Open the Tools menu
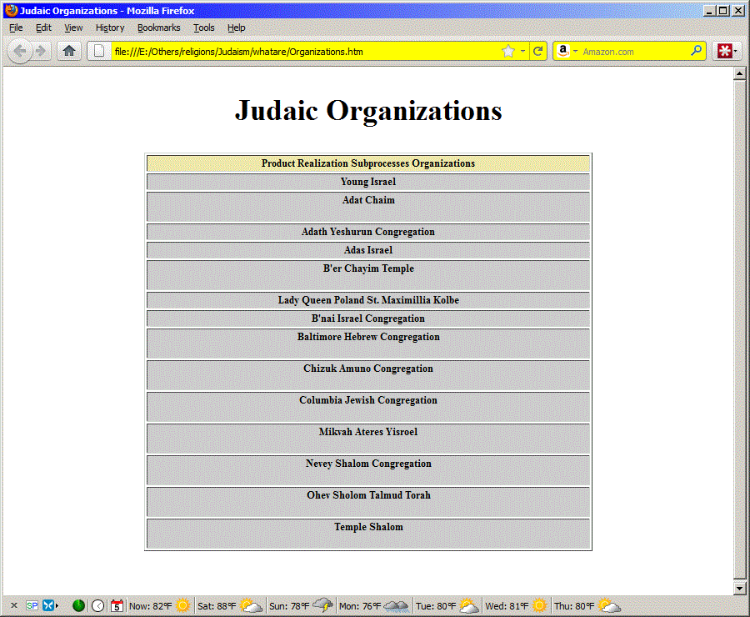This screenshot has width=750, height=617. coord(204,28)
